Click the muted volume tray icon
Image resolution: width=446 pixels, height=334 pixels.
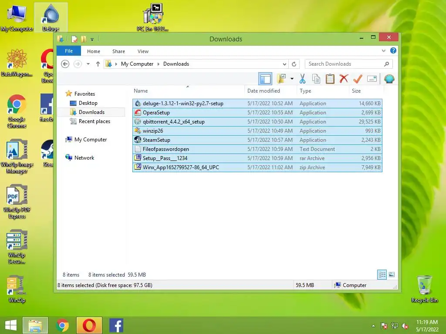[405, 326]
